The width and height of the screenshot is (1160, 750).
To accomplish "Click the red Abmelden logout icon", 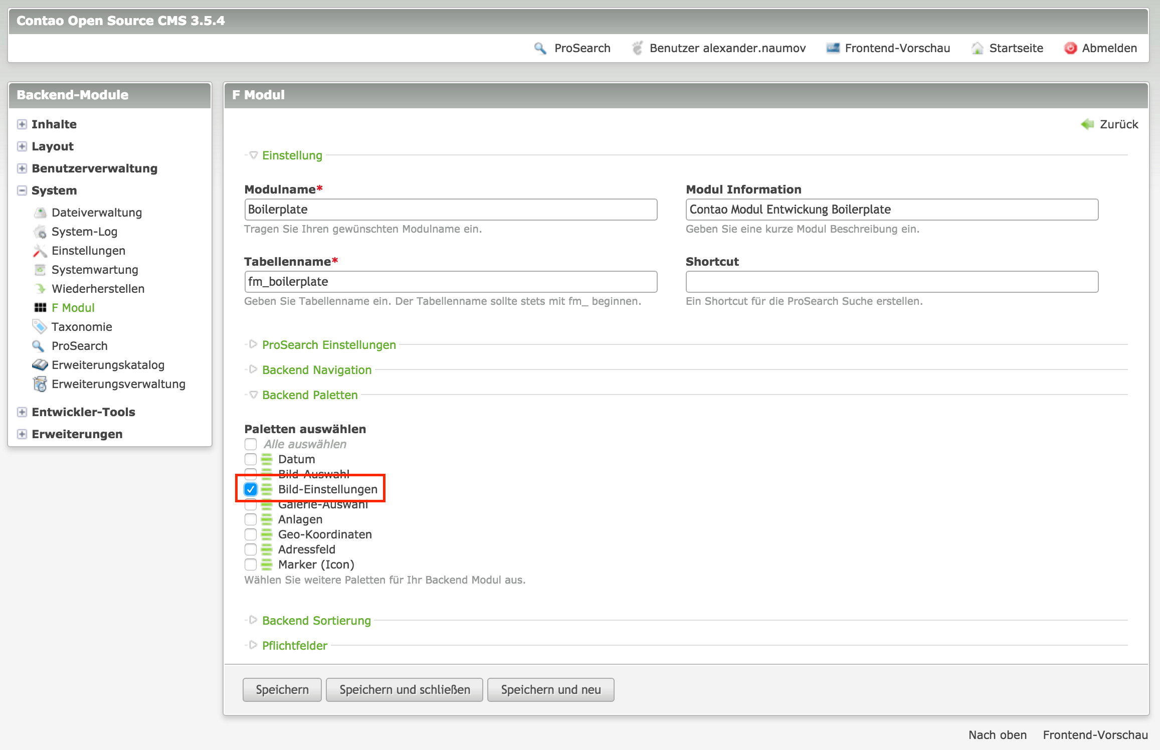I will [x=1070, y=48].
